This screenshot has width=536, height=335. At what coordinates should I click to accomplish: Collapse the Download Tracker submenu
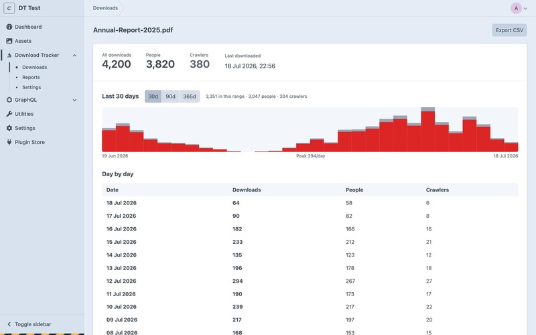74,56
